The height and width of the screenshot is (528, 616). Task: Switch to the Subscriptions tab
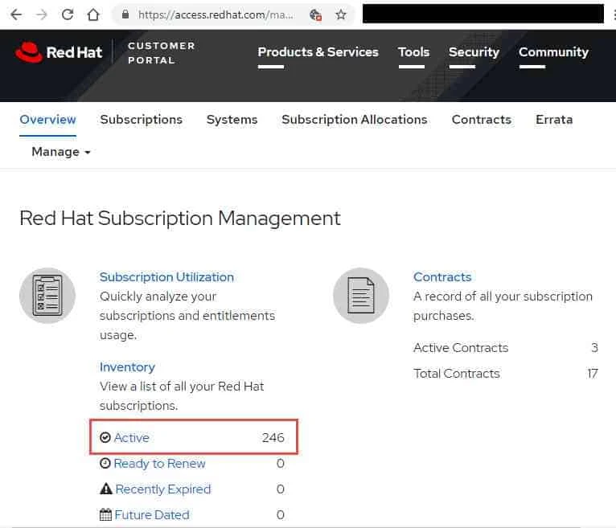click(x=141, y=119)
